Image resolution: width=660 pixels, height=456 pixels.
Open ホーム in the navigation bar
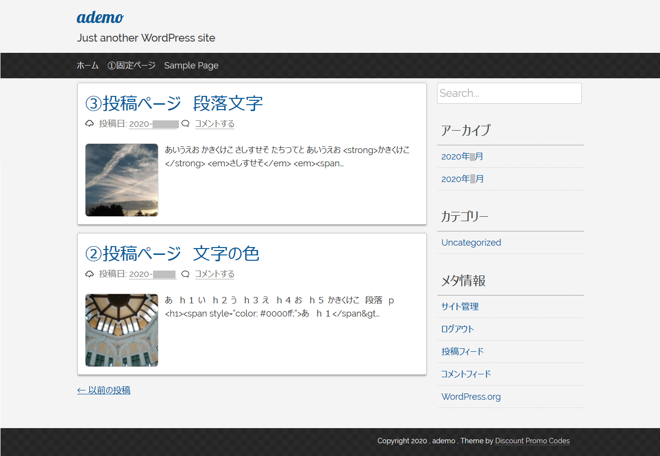pyautogui.click(x=88, y=65)
